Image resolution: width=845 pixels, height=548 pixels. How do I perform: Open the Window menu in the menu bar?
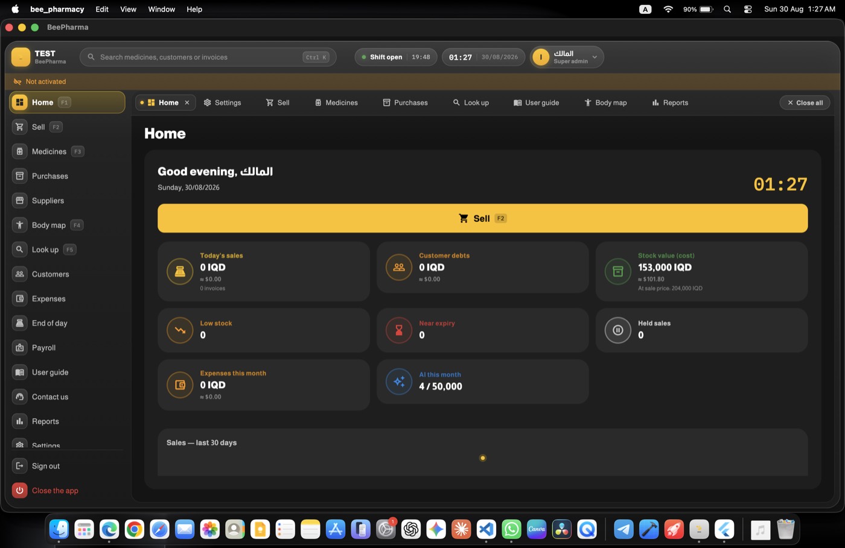(162, 9)
